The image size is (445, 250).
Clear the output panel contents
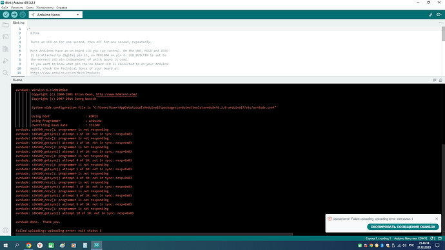pos(435,80)
